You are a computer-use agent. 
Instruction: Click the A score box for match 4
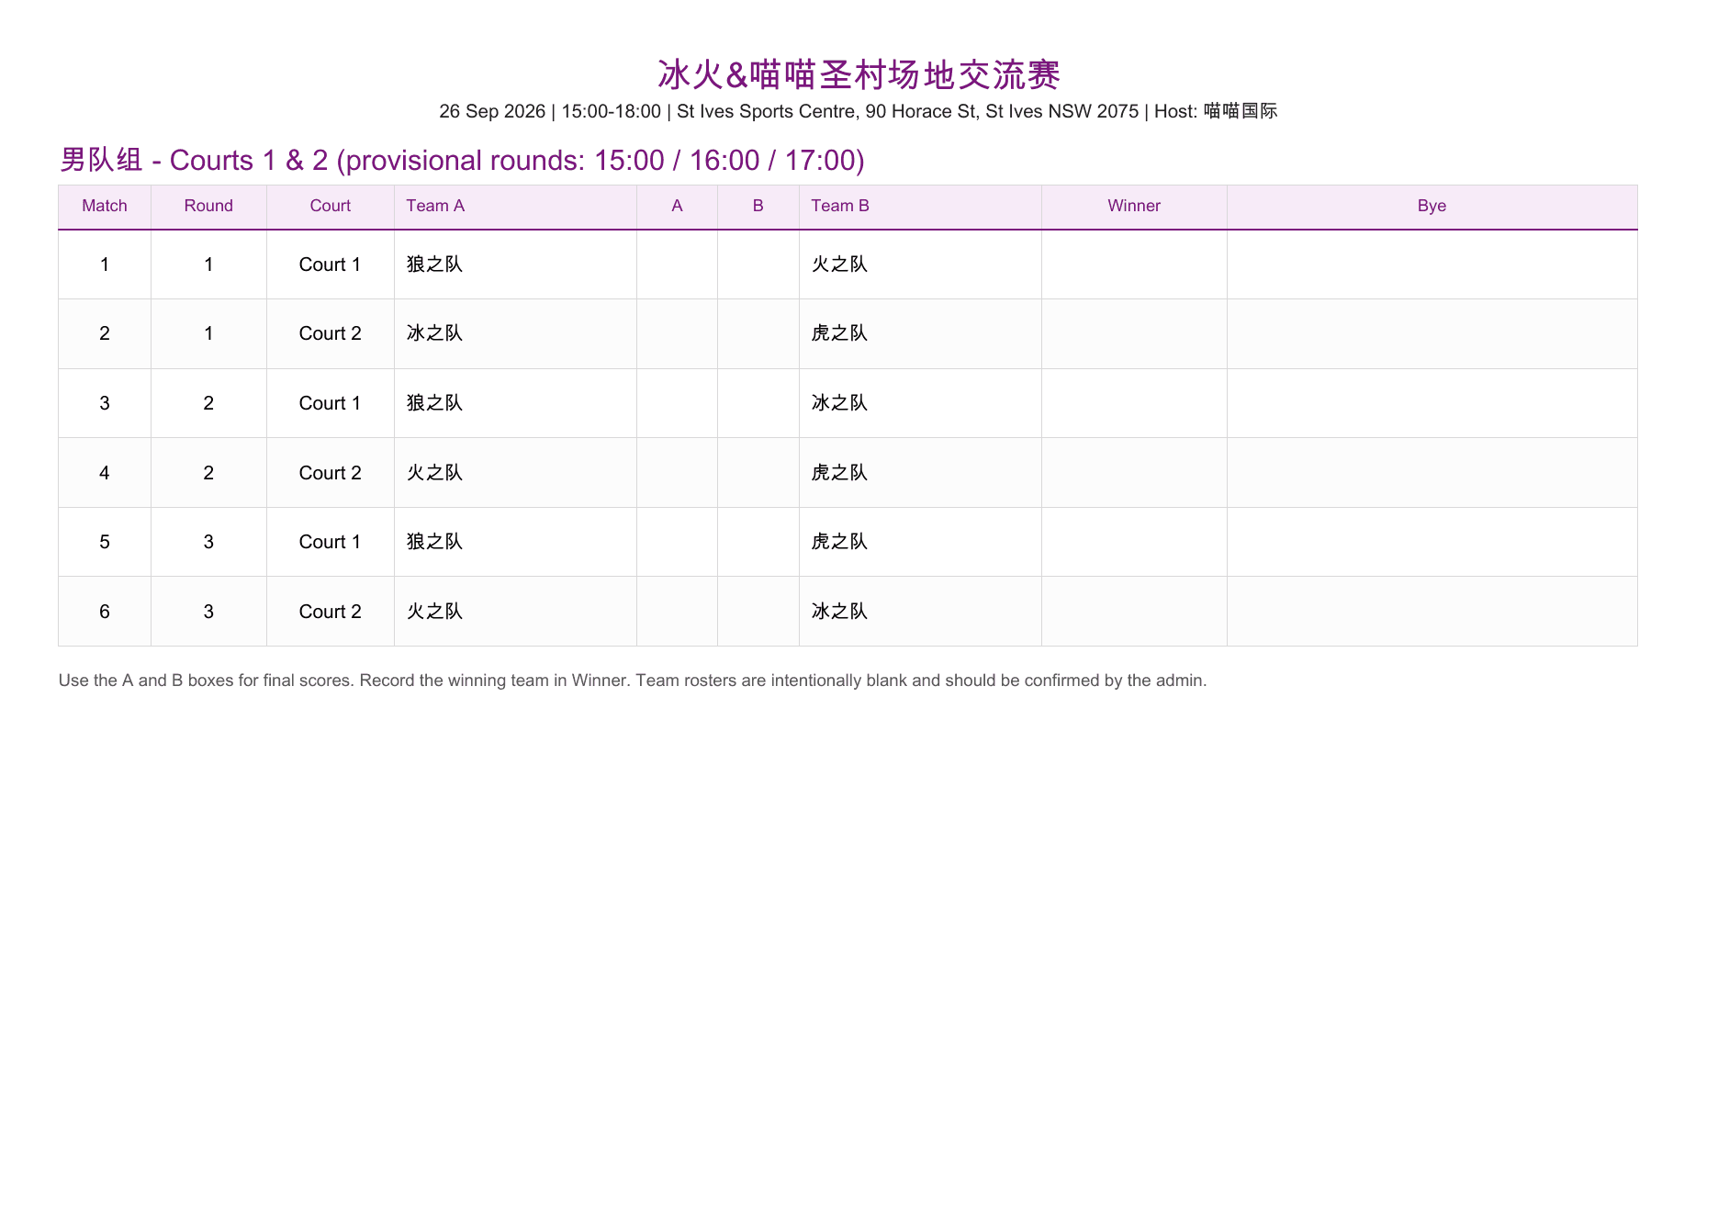pos(677,473)
